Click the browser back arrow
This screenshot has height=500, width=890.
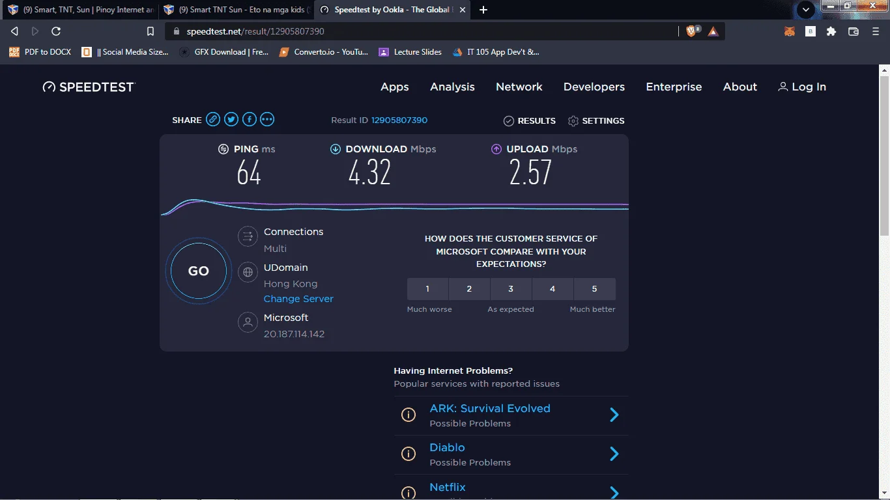[x=14, y=31]
